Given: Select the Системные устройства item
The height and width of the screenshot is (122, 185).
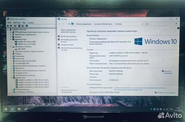Looking at the screenshot, I should coord(25,92).
